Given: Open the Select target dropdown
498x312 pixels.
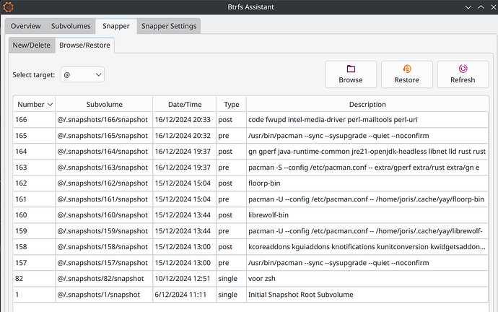Looking at the screenshot, I should coord(82,74).
